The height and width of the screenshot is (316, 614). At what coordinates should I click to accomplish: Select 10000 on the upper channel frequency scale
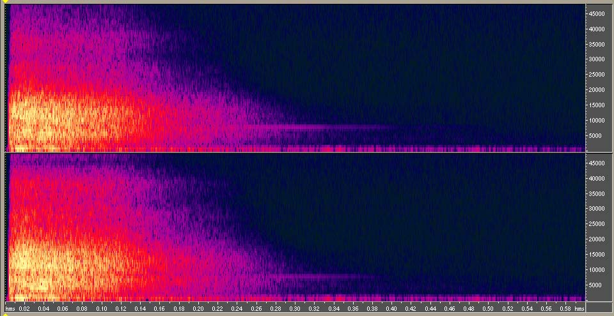coord(597,121)
